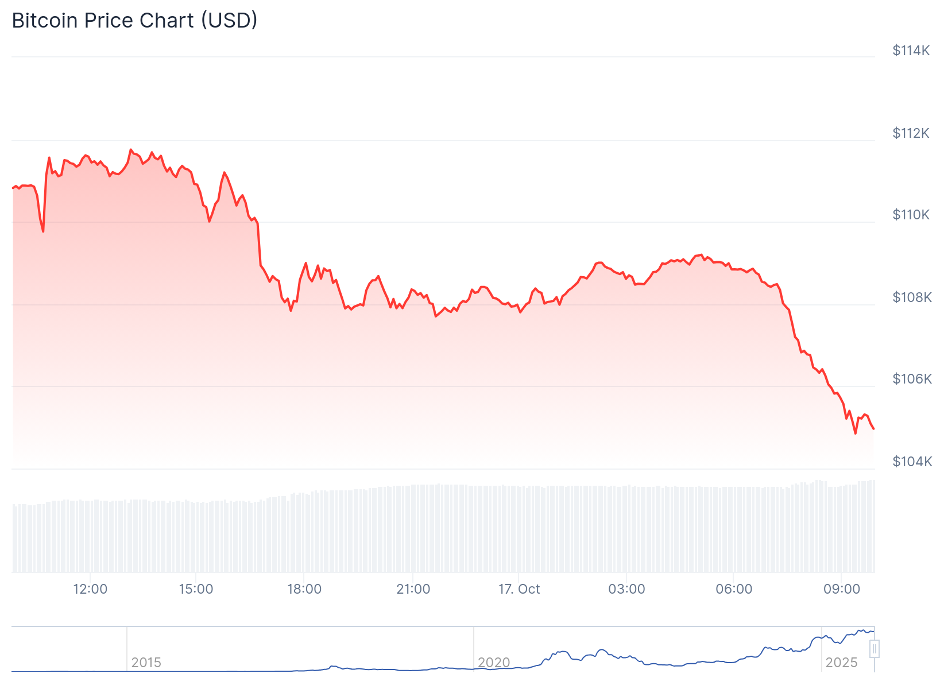Image resolution: width=944 pixels, height=689 pixels.
Task: Click the 15:00 time axis label
Action: 196,589
